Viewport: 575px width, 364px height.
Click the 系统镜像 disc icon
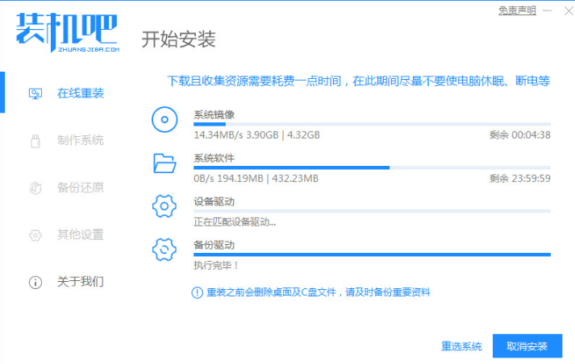tap(164, 120)
